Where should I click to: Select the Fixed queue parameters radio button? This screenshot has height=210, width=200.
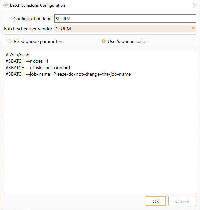[9, 41]
